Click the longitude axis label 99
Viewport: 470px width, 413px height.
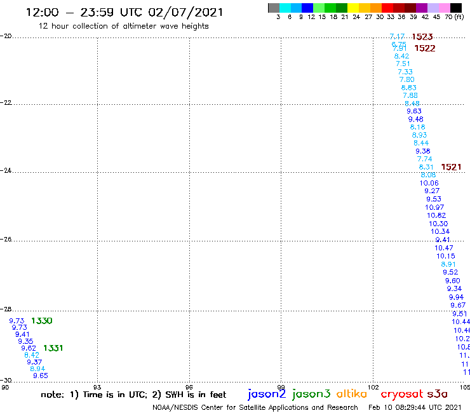[x=281, y=387]
